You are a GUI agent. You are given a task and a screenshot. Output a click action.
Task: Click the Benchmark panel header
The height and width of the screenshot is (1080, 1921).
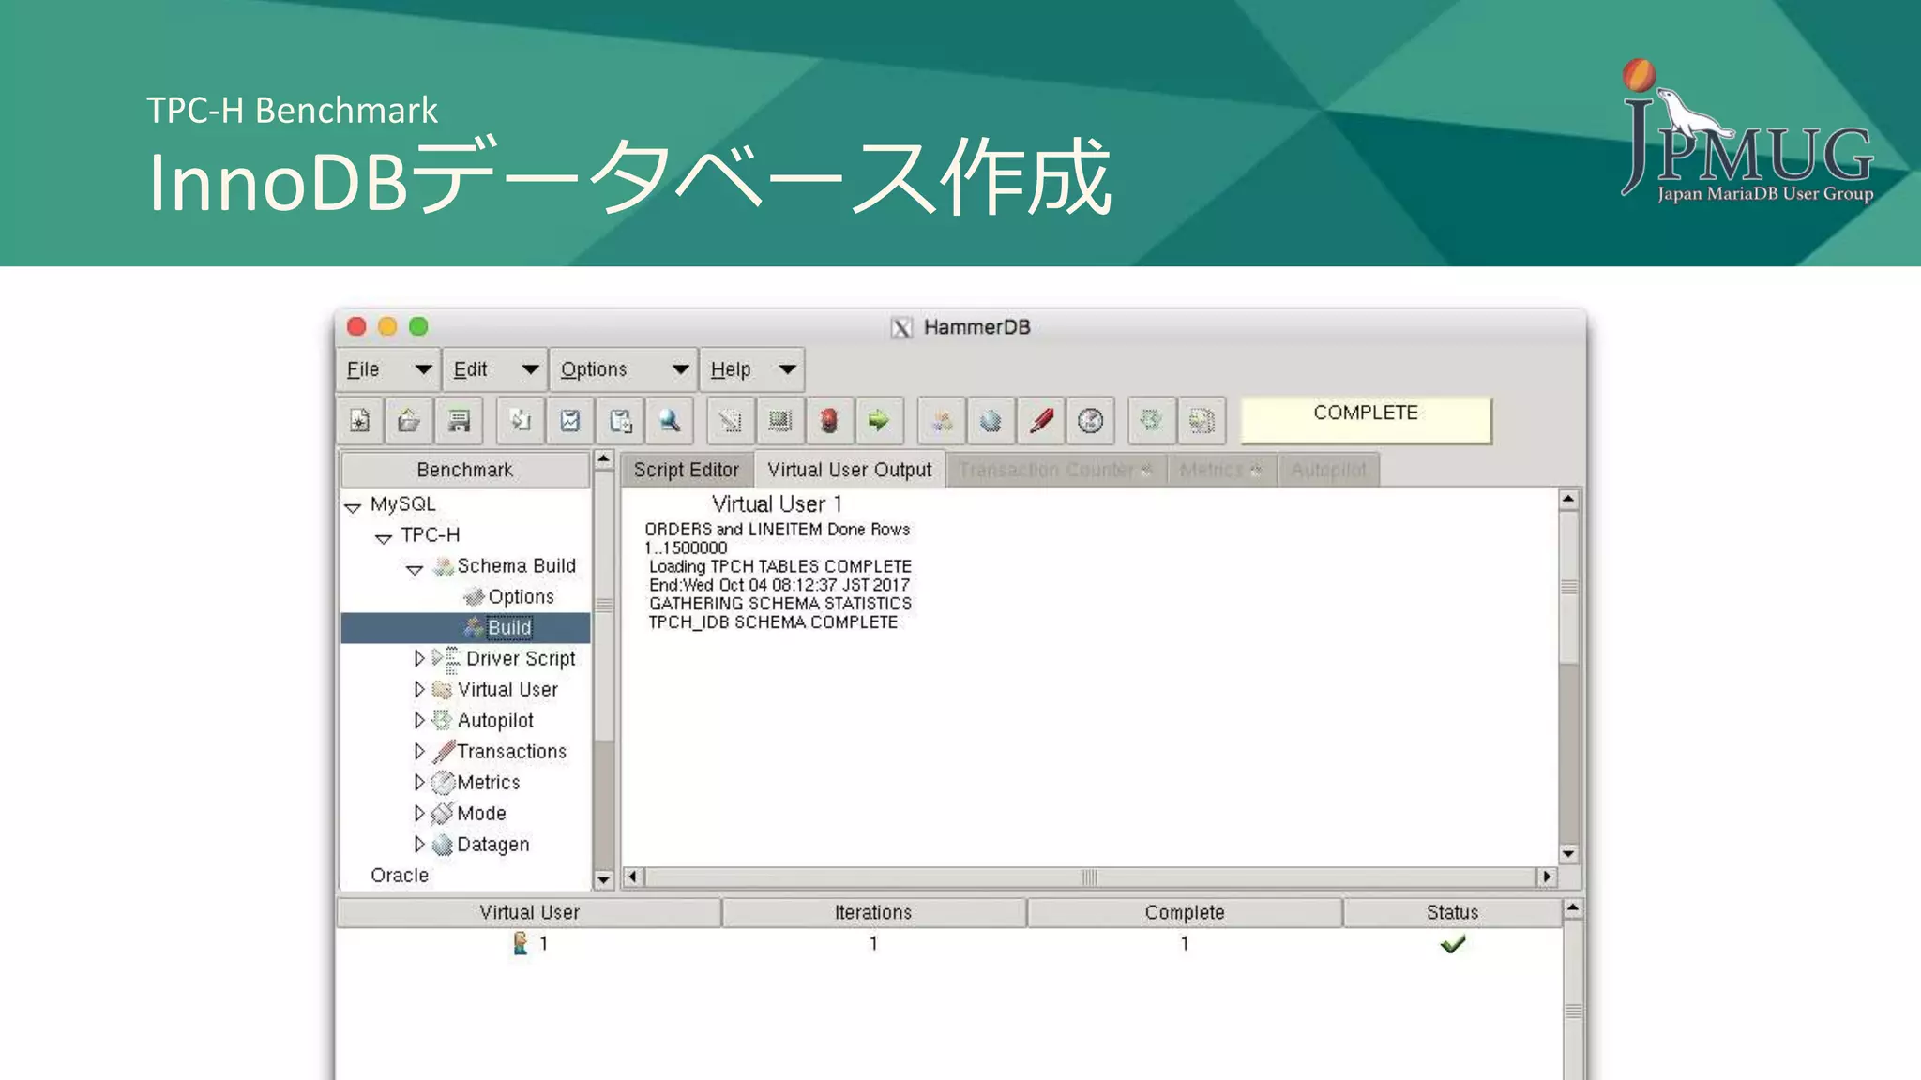pos(465,470)
